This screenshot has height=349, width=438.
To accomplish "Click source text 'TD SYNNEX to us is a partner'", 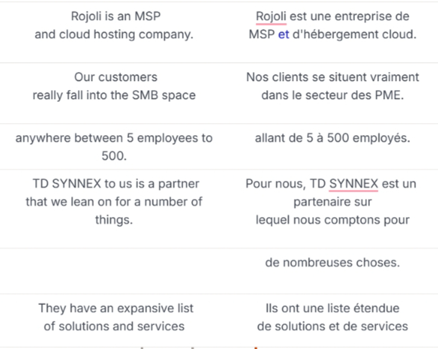I will click(x=116, y=184).
